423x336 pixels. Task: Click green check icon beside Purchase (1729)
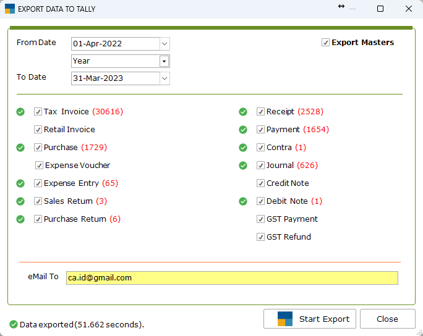(x=20, y=148)
